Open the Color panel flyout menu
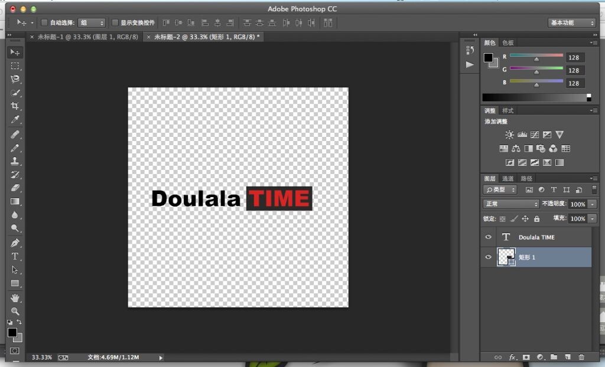The image size is (605, 367). tap(593, 42)
